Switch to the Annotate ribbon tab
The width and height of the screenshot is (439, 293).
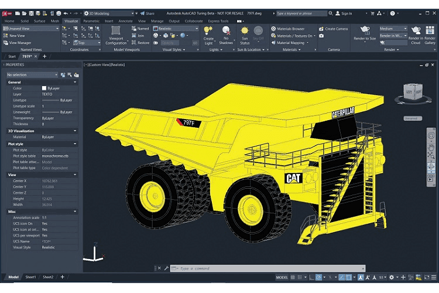pyautogui.click(x=125, y=21)
